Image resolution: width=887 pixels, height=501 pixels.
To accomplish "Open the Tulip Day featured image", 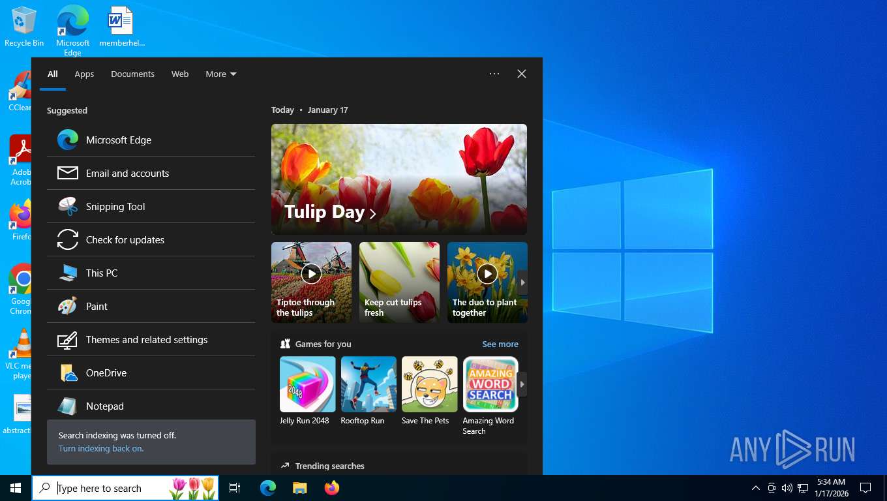I will click(399, 179).
